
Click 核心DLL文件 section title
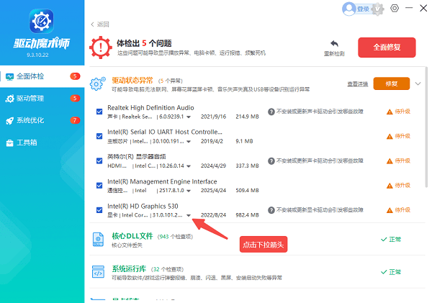[132, 236]
